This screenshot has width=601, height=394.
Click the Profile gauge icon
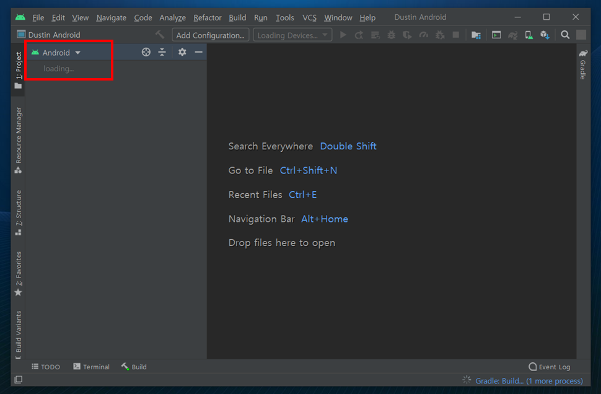click(x=423, y=35)
